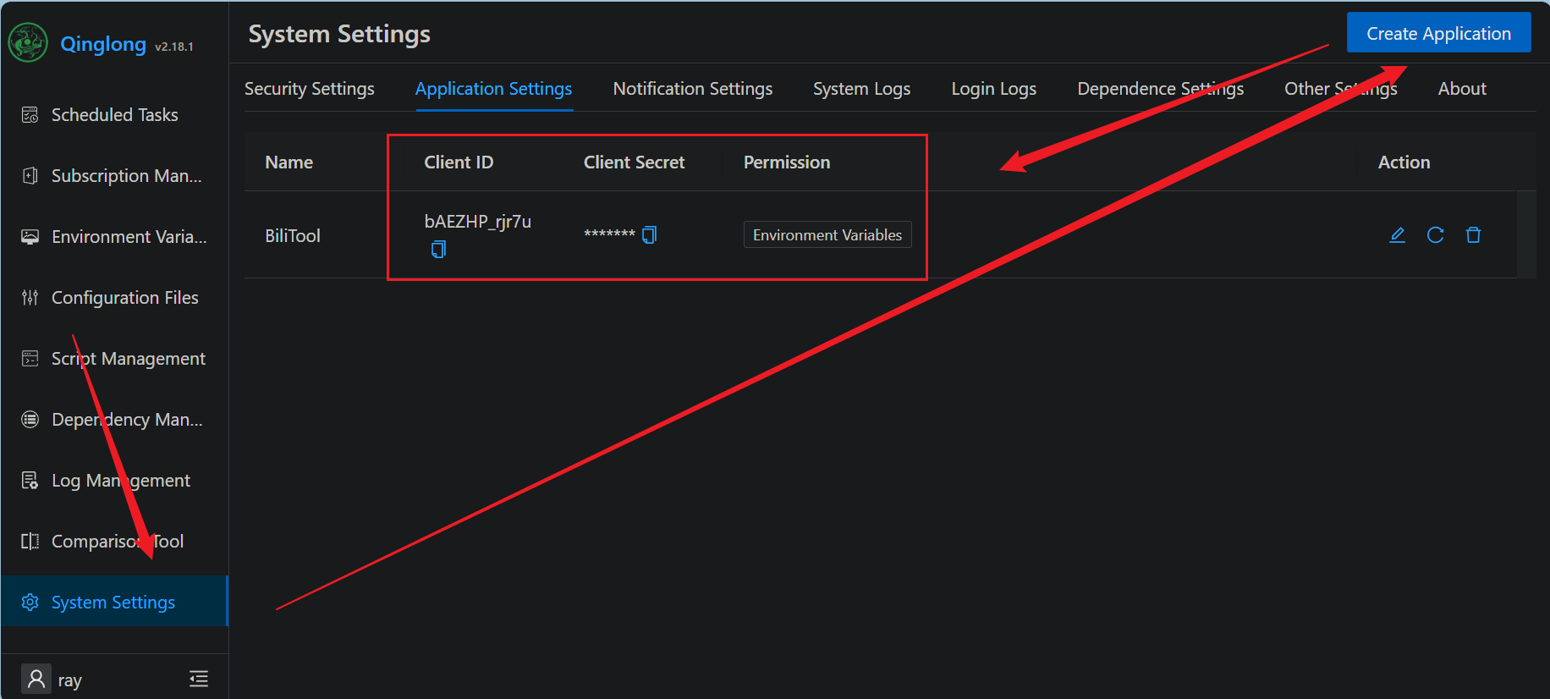Open the ray user avatar
The image size is (1550, 699).
(36, 680)
